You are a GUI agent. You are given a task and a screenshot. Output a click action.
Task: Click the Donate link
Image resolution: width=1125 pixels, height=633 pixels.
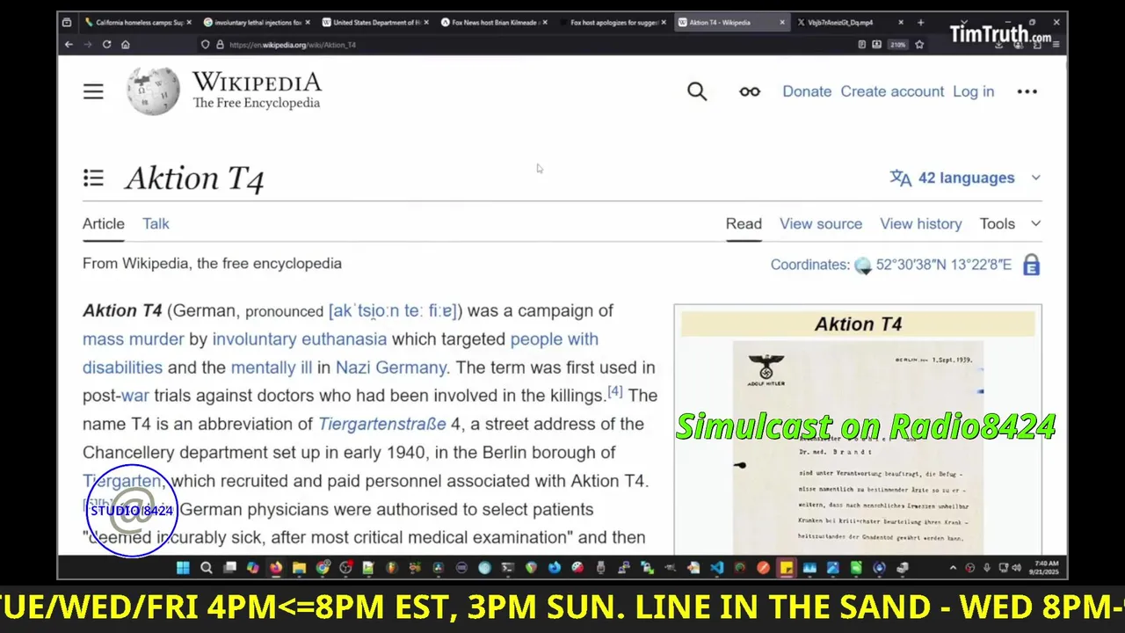coord(807,91)
